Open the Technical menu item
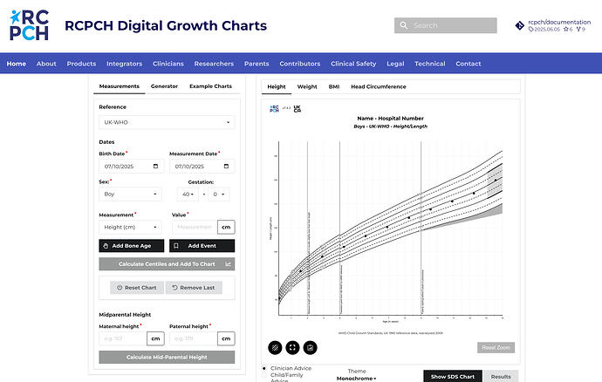Screen dimensions: 602x382 [430, 64]
